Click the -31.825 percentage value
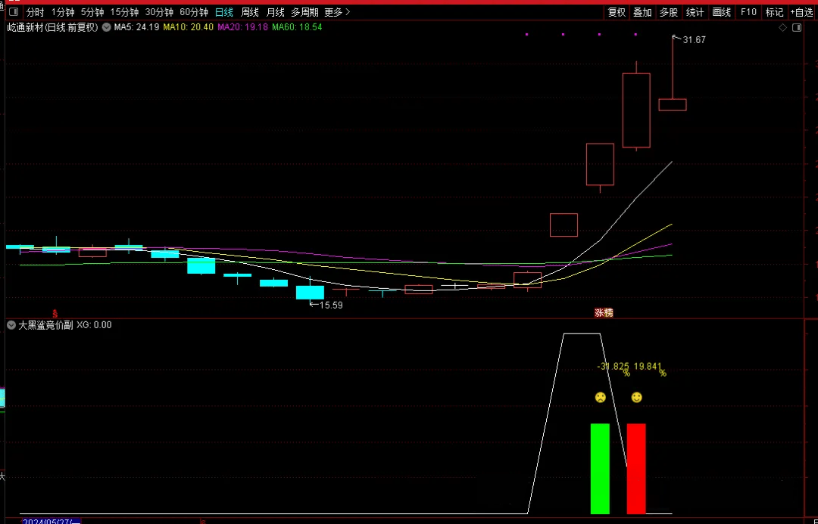 (613, 367)
